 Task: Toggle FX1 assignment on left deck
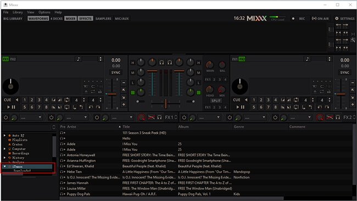click(5, 59)
